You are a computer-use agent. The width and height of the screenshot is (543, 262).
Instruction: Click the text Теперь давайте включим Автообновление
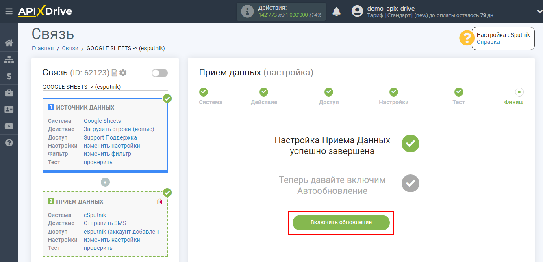[332, 185]
